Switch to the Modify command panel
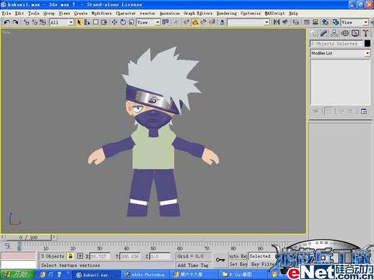The image size is (374, 280). click(x=324, y=33)
